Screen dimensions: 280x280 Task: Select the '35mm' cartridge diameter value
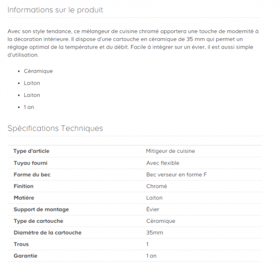click(x=155, y=232)
